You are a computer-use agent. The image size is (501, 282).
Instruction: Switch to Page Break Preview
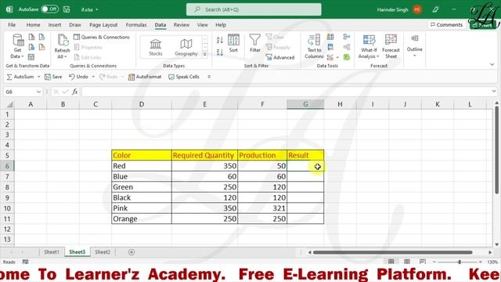coord(423,262)
